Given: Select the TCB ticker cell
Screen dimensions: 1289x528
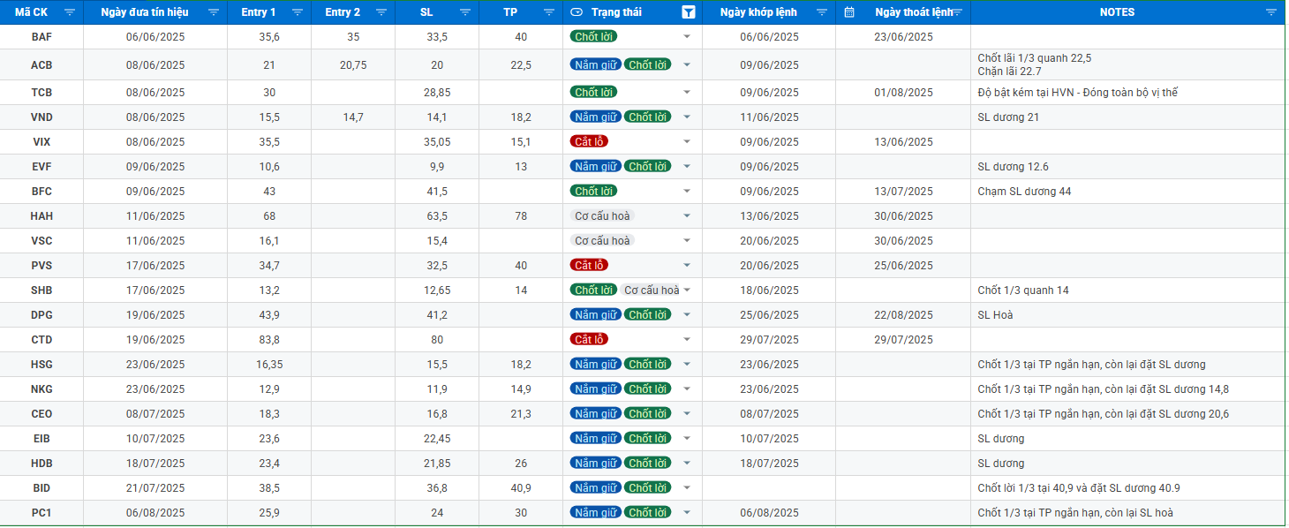Looking at the screenshot, I should coord(41,93).
